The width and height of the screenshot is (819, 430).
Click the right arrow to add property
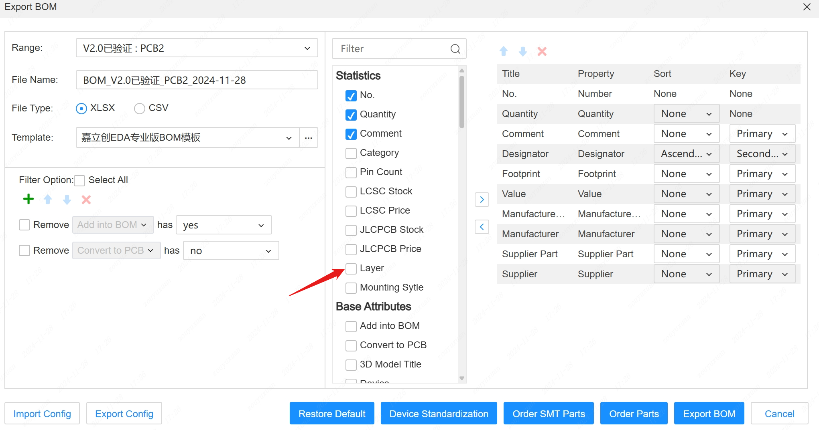482,199
